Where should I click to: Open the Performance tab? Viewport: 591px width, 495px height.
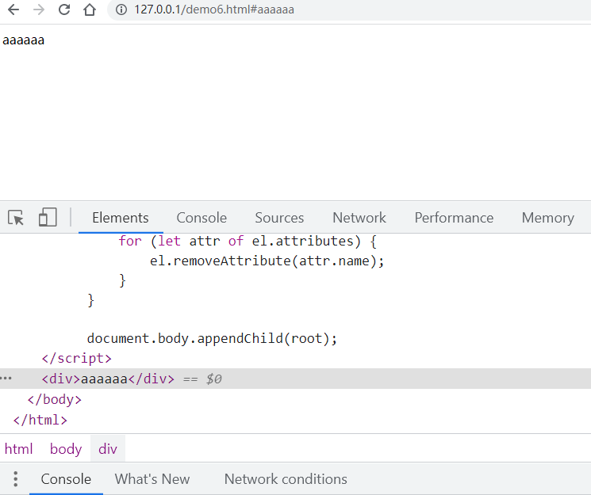[454, 218]
